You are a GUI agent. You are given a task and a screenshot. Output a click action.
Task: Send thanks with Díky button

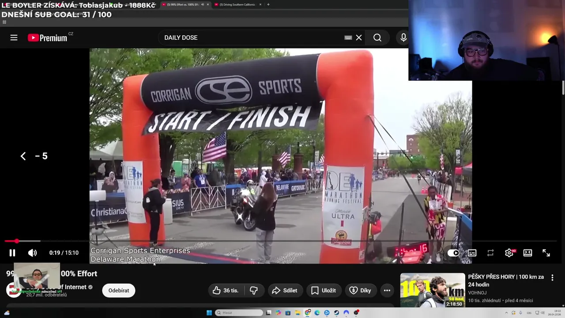pyautogui.click(x=361, y=290)
